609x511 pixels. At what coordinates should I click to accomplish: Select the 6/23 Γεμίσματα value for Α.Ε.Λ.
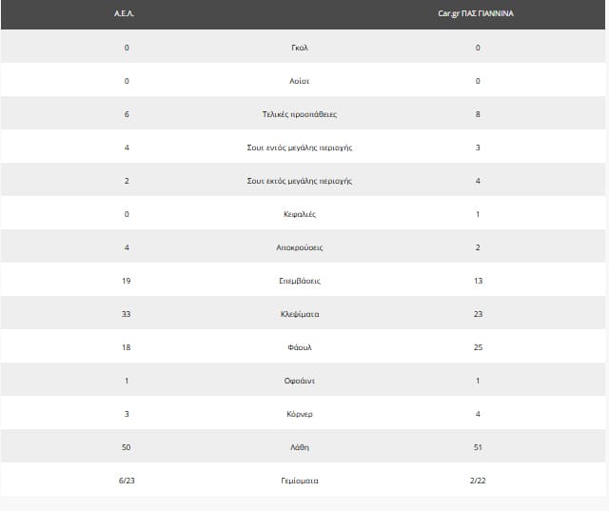(x=127, y=481)
